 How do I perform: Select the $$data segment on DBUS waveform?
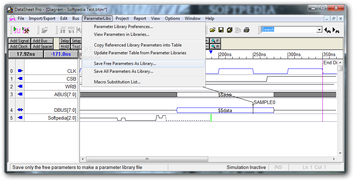[225, 110]
